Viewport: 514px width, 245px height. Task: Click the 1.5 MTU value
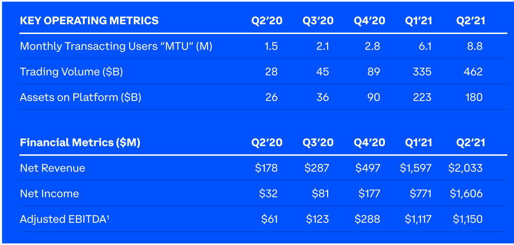(271, 46)
